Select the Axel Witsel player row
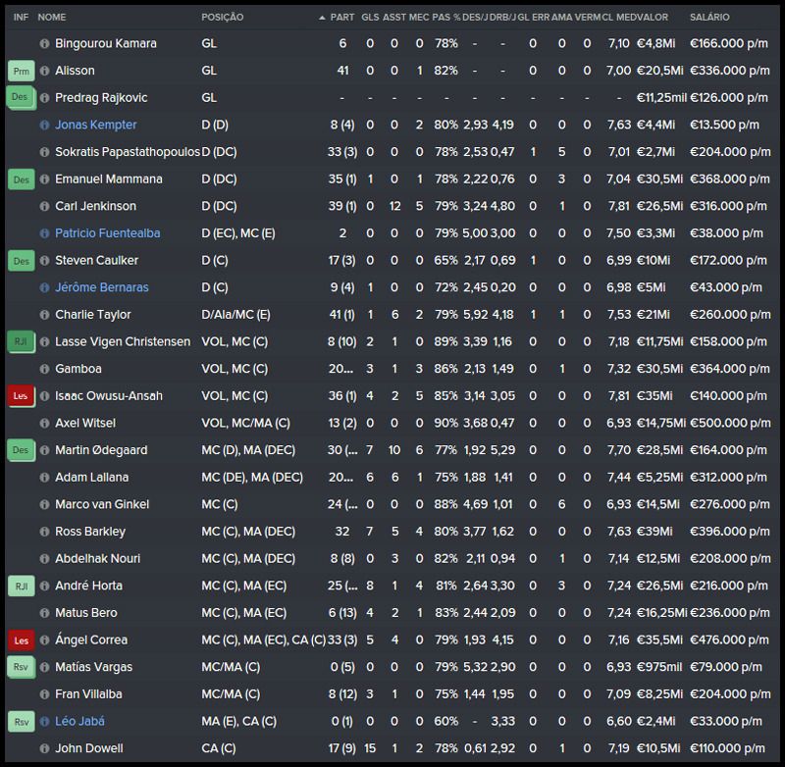Image resolution: width=785 pixels, height=767 pixels. (392, 424)
